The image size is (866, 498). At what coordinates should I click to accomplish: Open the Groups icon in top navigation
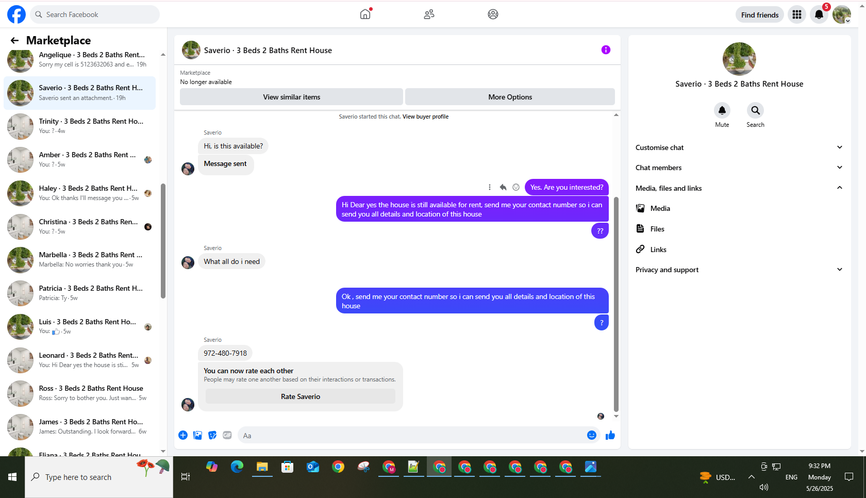point(493,14)
